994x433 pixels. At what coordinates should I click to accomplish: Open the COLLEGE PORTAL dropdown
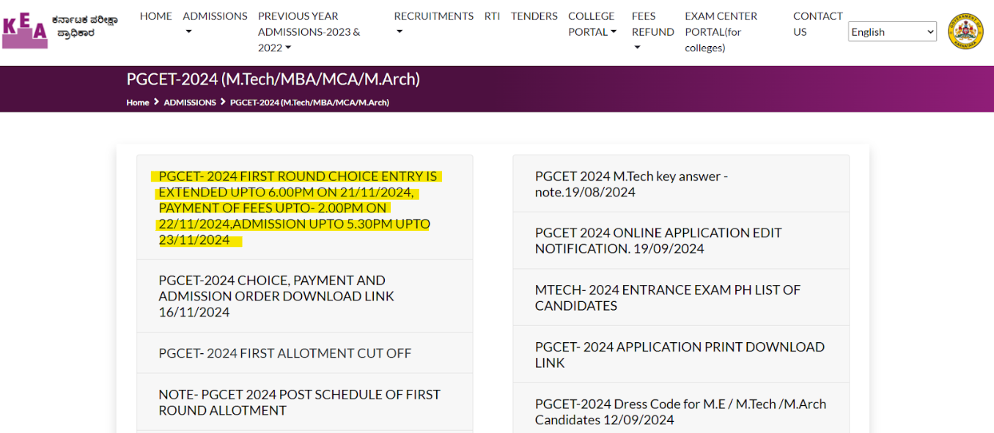592,24
